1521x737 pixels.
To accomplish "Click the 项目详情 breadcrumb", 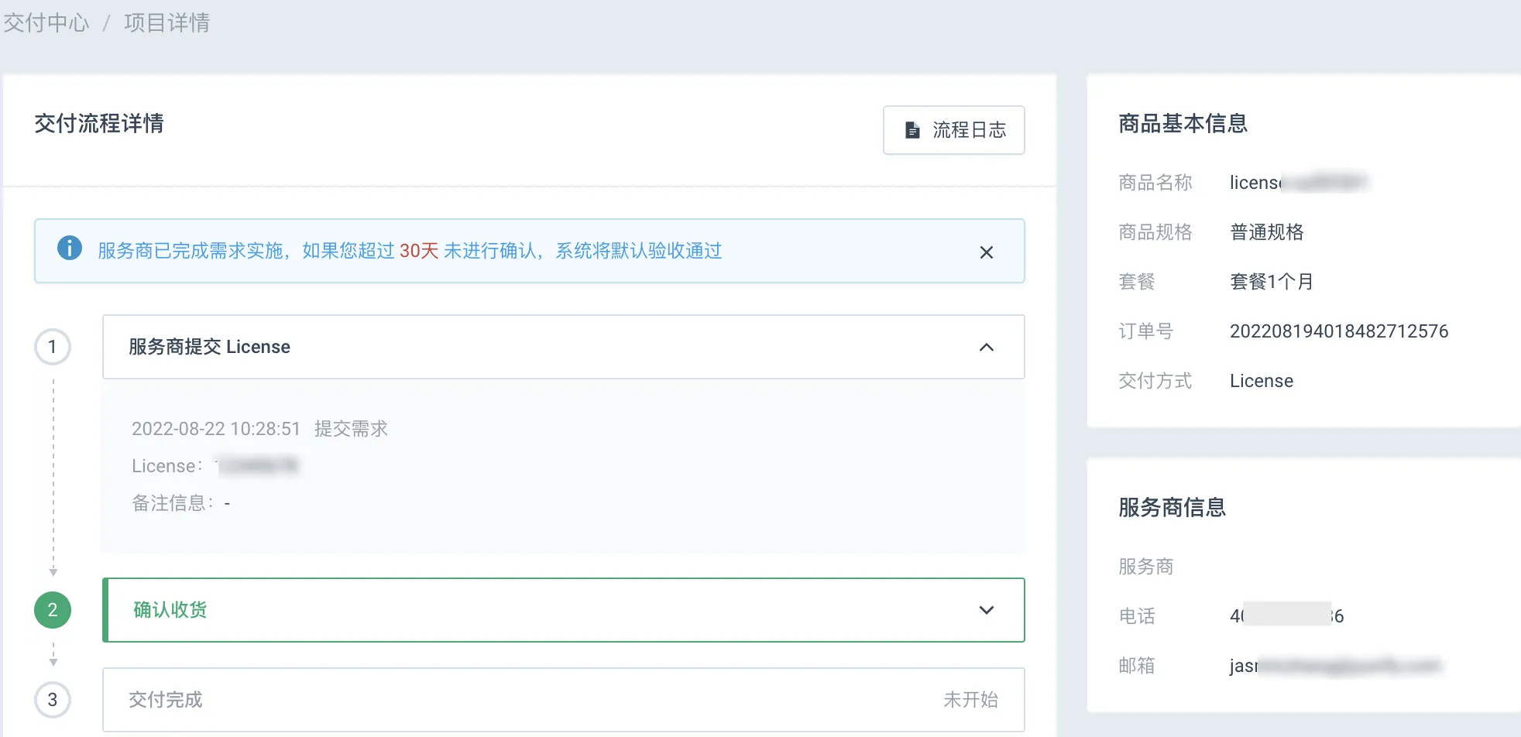I will coord(167,22).
